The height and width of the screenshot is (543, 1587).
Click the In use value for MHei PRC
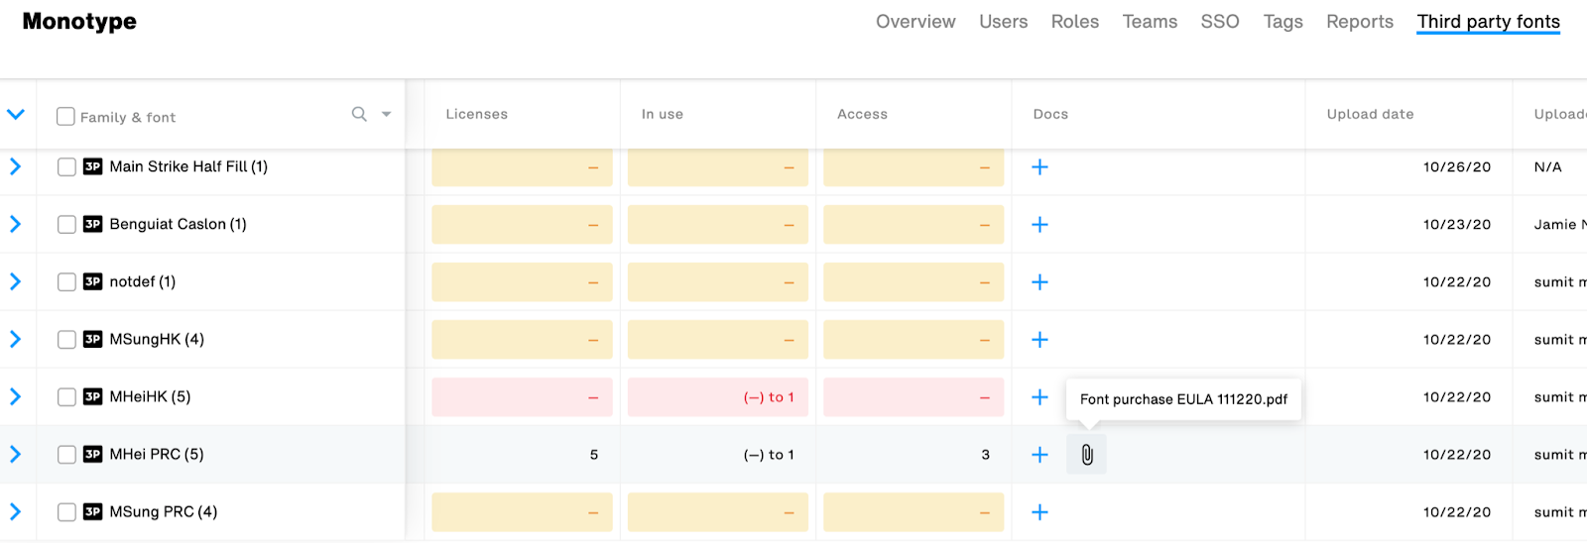[x=769, y=455]
